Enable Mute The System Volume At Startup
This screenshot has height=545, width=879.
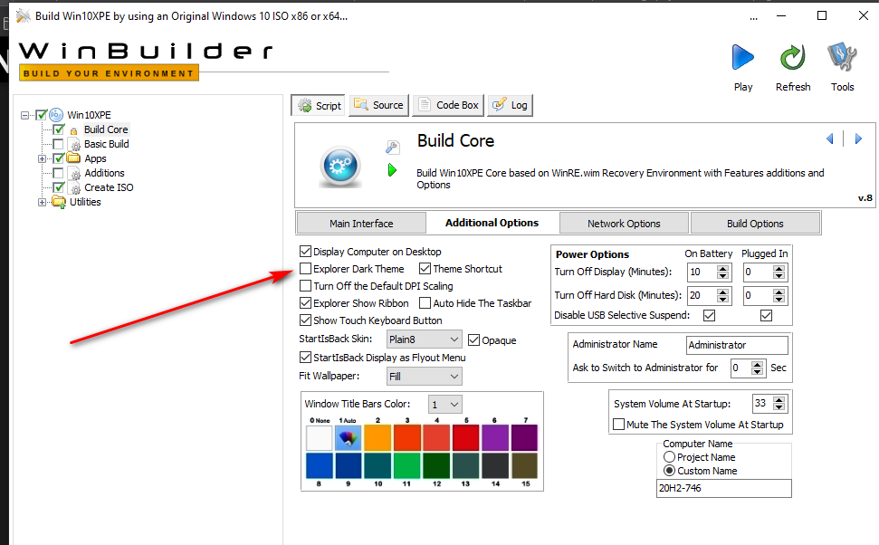click(619, 425)
